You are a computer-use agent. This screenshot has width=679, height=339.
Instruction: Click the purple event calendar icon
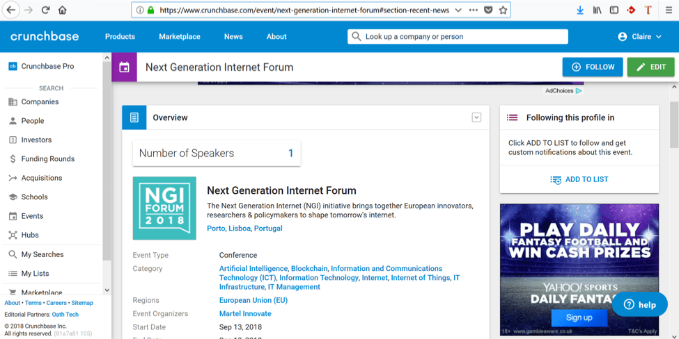tap(124, 67)
